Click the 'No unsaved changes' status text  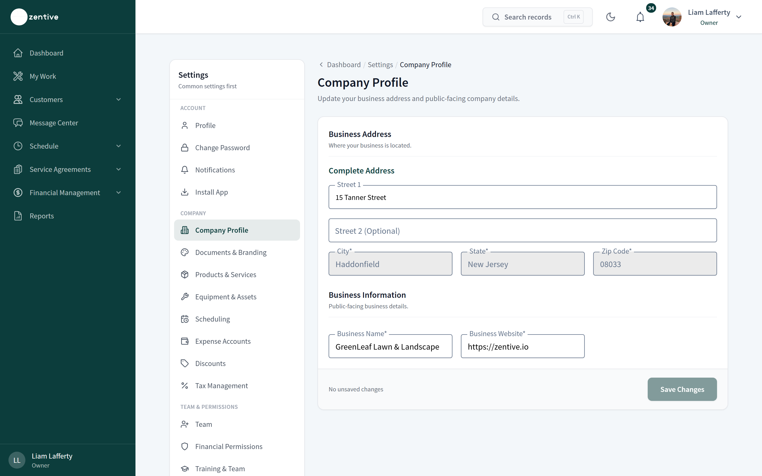point(356,390)
